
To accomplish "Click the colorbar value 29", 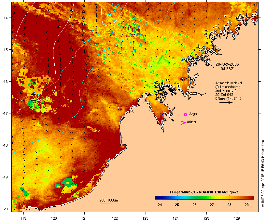I will (x=246, y=205).
